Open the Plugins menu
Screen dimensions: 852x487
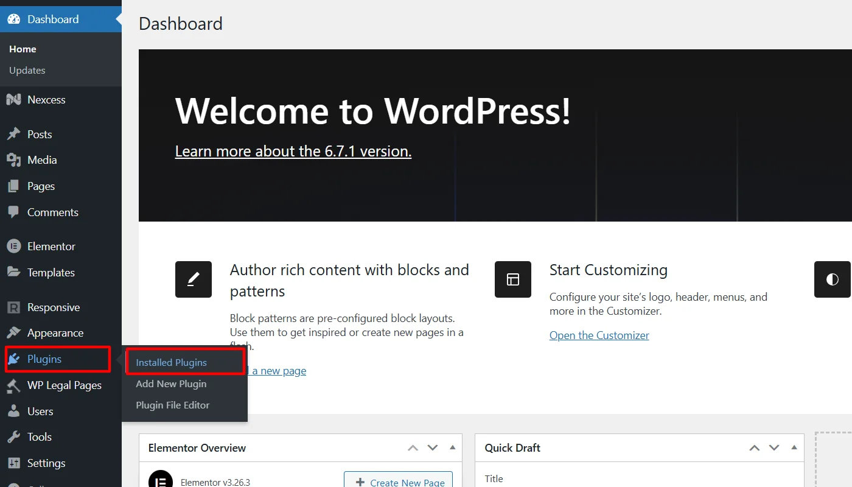61,359
